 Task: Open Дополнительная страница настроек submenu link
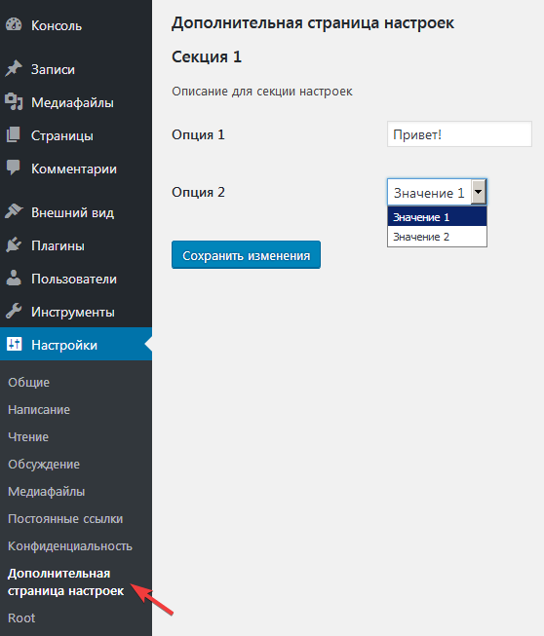pyautogui.click(x=65, y=582)
